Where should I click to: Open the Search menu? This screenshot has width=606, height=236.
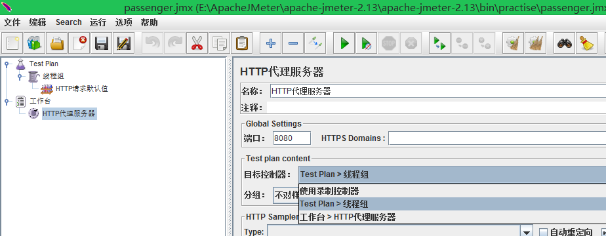click(68, 22)
